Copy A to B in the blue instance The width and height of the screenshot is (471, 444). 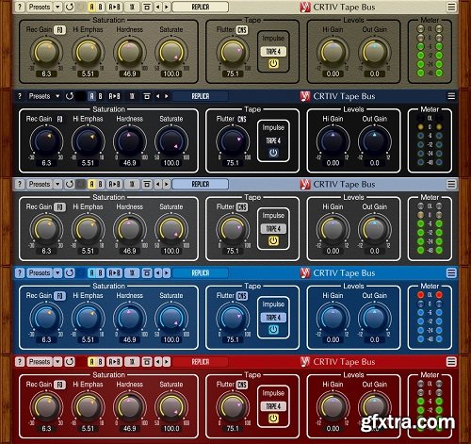(114, 272)
